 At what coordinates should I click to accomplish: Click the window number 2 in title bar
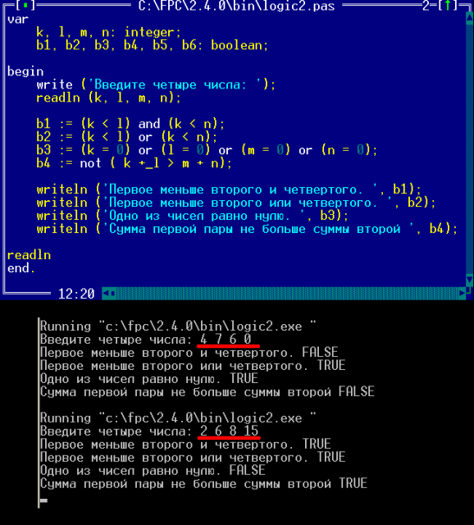(426, 6)
